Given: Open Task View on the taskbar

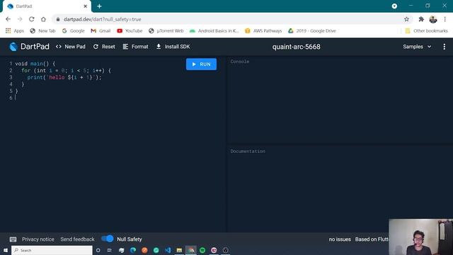Looking at the screenshot, I should click(x=110, y=250).
